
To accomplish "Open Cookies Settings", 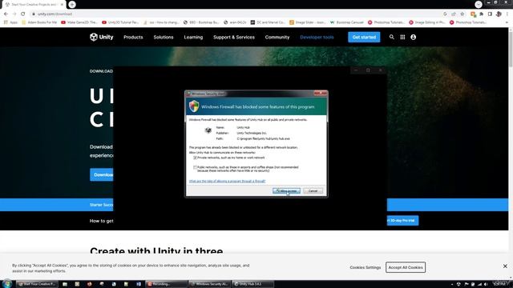I will click(x=366, y=267).
